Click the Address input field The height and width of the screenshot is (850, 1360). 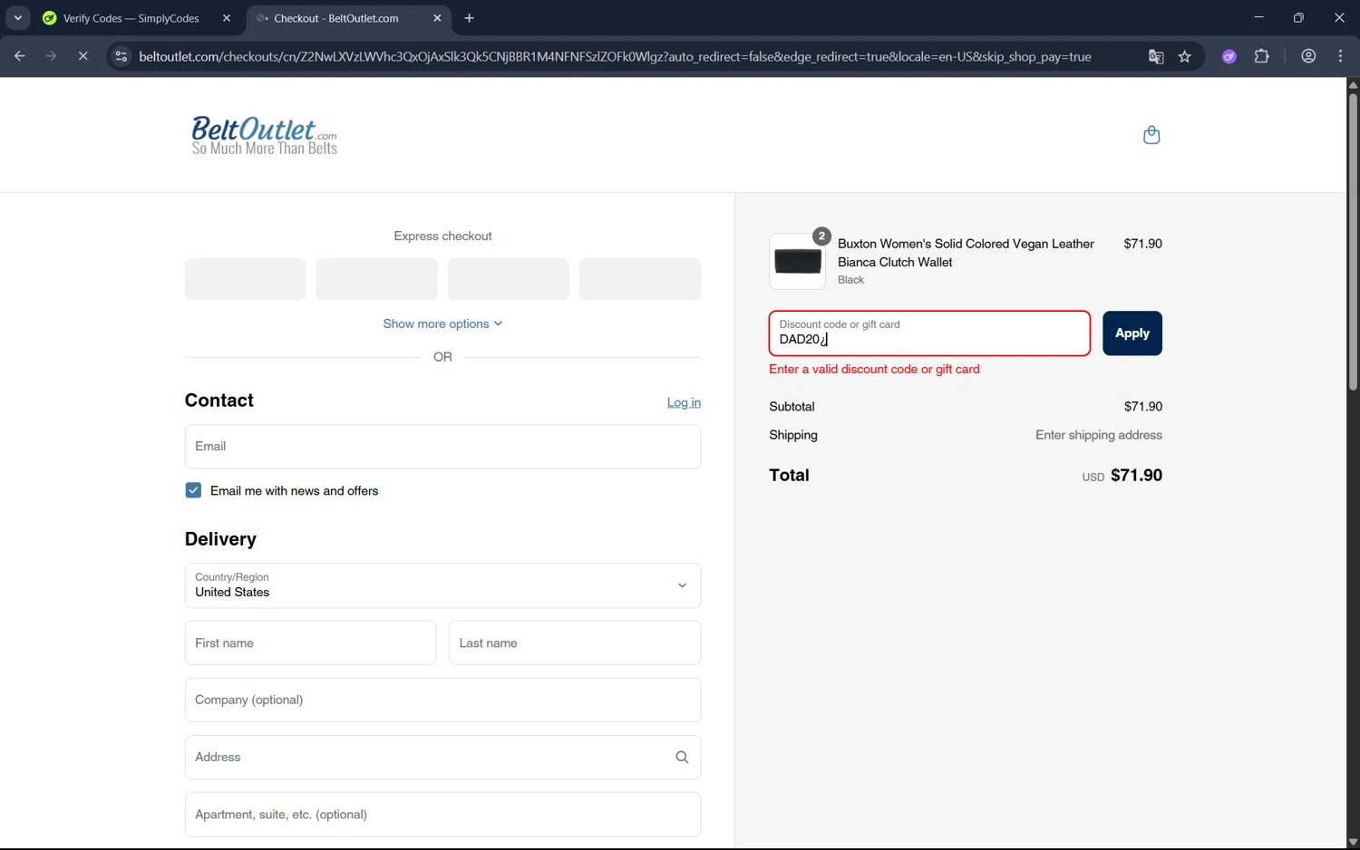tap(442, 758)
